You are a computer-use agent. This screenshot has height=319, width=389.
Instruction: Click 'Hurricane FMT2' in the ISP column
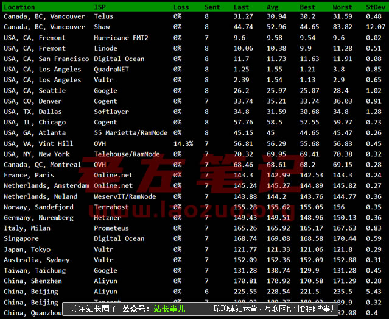121,38
